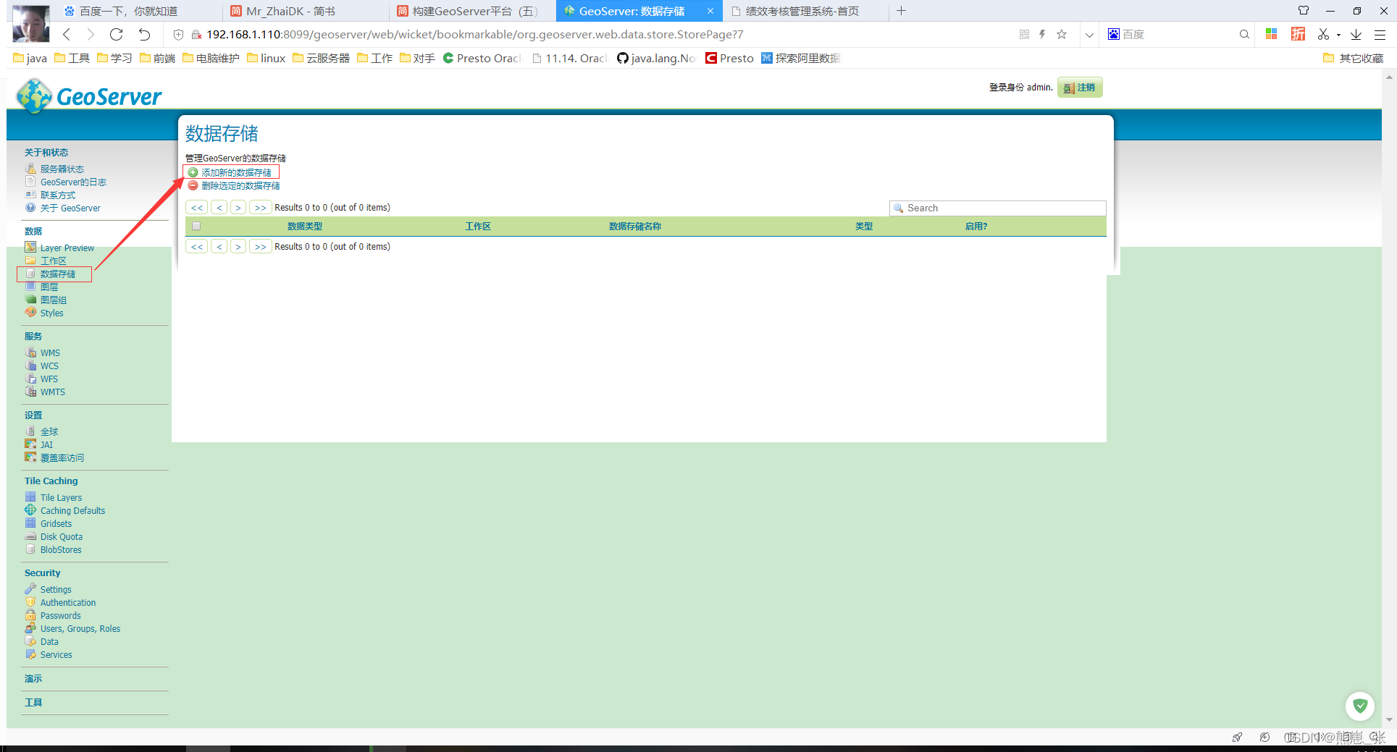Click the BlobStores icon

click(30, 549)
